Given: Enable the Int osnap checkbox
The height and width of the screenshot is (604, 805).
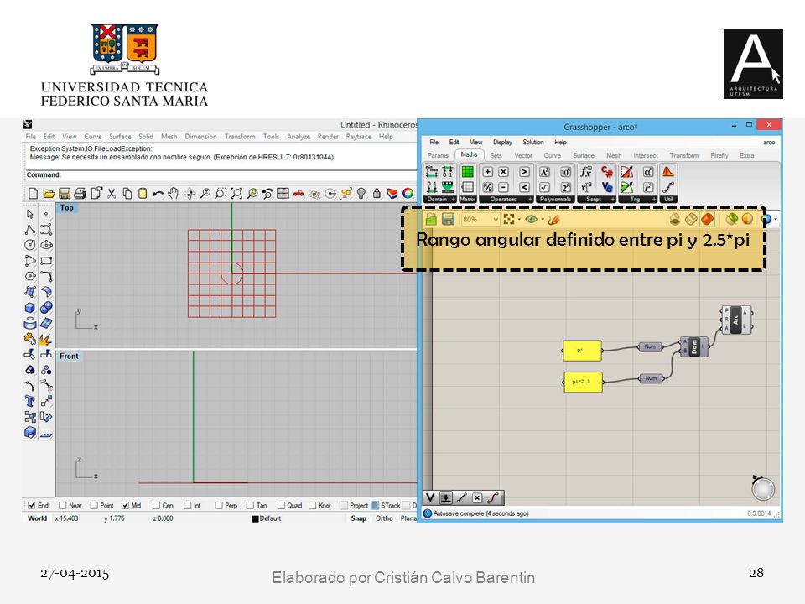Looking at the screenshot, I should 187,505.
